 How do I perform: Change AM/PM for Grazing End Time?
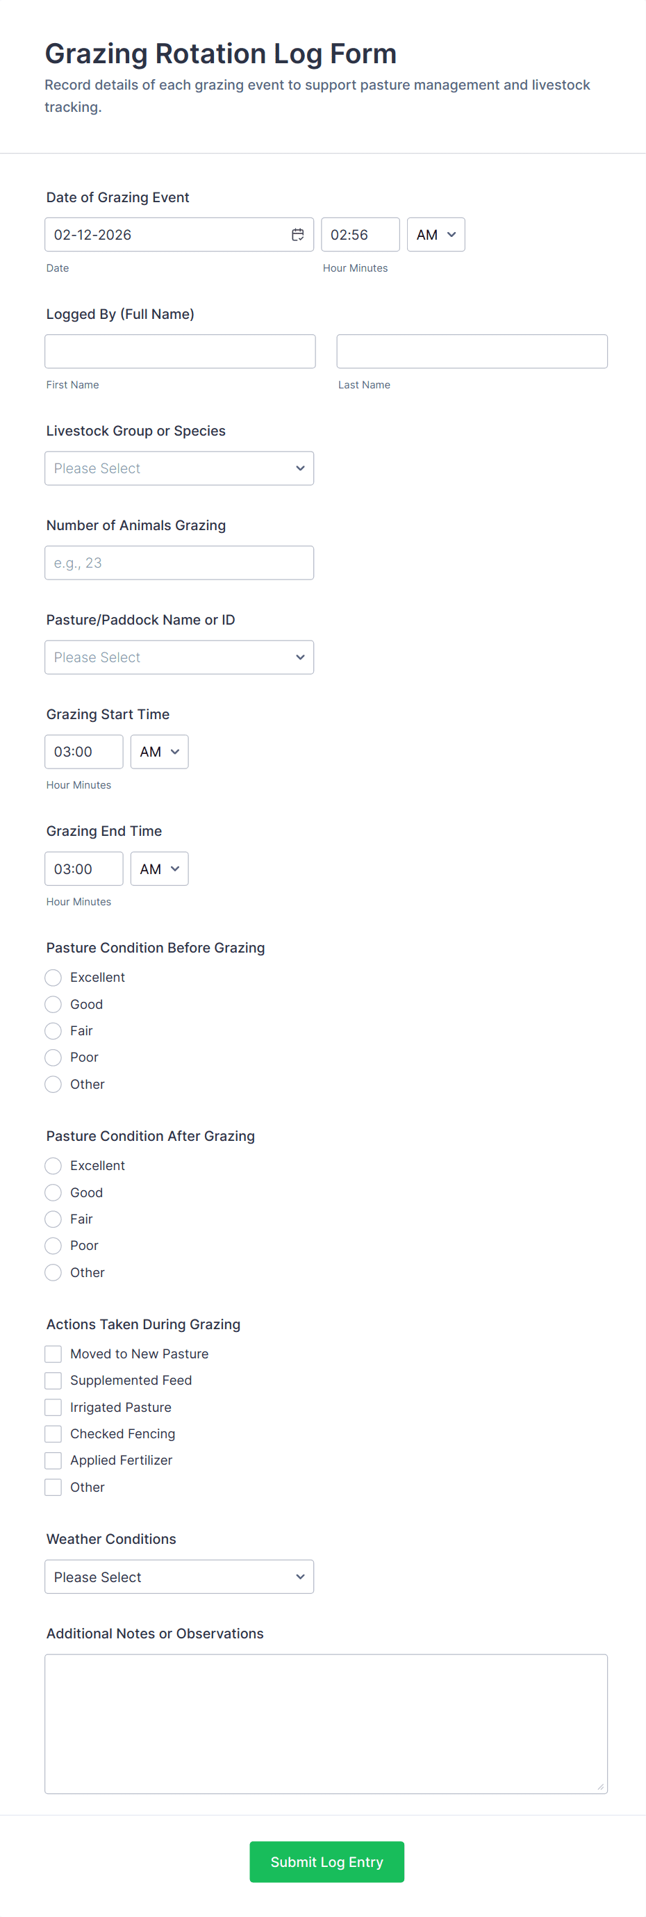pos(159,869)
